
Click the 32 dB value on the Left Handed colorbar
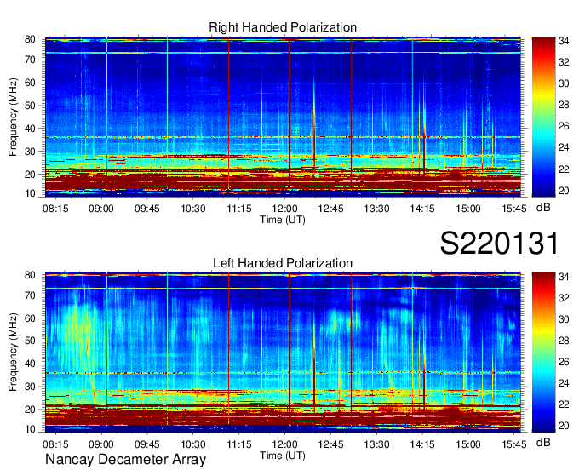point(564,298)
